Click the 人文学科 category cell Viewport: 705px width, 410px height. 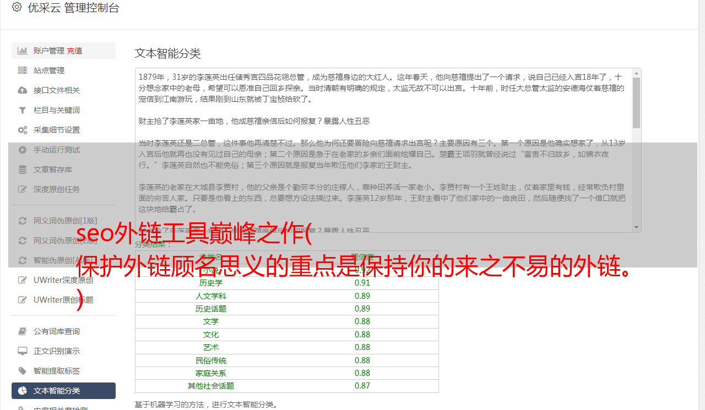211,296
